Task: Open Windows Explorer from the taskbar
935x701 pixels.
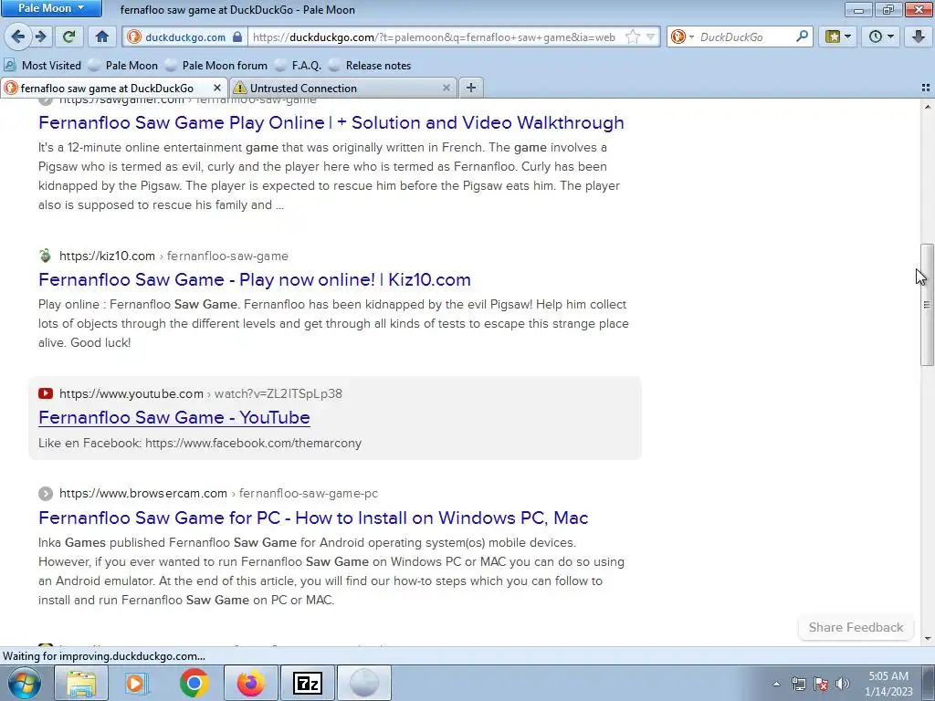Action: point(81,683)
